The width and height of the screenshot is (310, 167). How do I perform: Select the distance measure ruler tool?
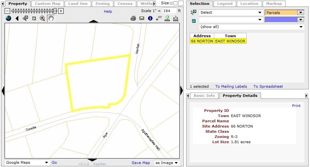175,19
